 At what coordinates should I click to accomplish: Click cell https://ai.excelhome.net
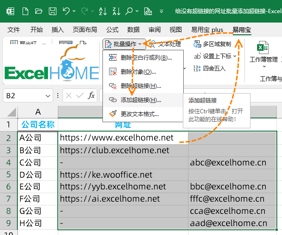pyautogui.click(x=123, y=199)
